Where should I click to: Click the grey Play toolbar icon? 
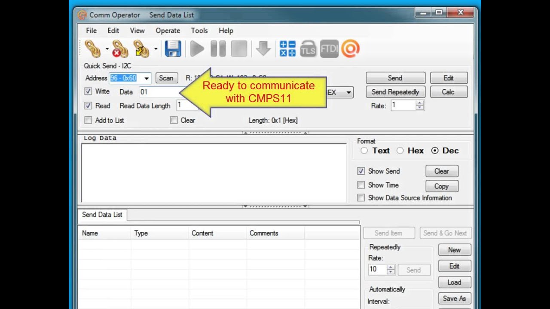coord(197,48)
